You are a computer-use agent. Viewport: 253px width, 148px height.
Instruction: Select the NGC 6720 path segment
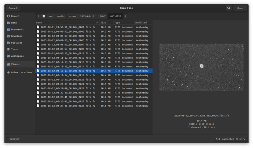point(115,16)
